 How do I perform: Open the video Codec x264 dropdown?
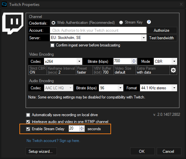tap(79, 62)
